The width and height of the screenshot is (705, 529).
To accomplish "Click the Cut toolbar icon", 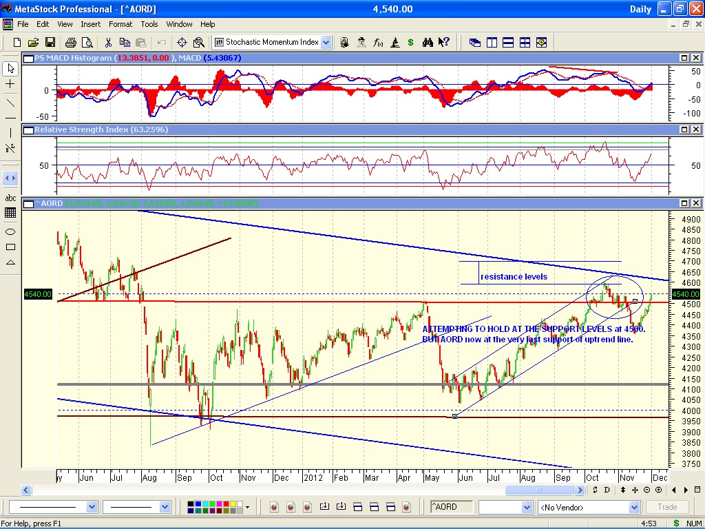I will [x=107, y=42].
